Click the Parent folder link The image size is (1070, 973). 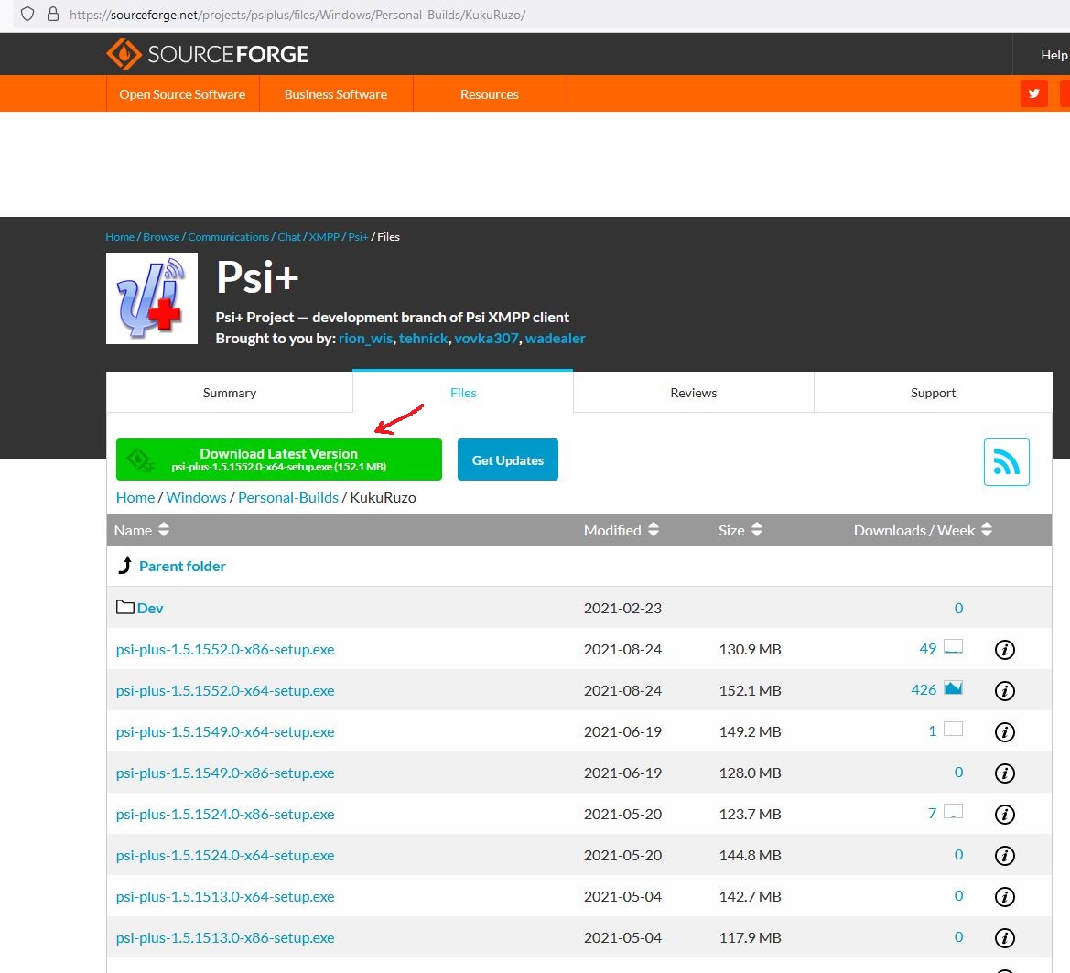181,566
